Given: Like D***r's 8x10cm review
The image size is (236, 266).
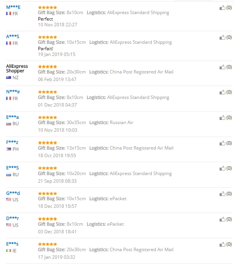Looking at the screenshot, I should click(222, 219).
